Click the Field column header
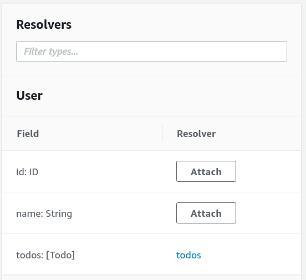 point(28,134)
